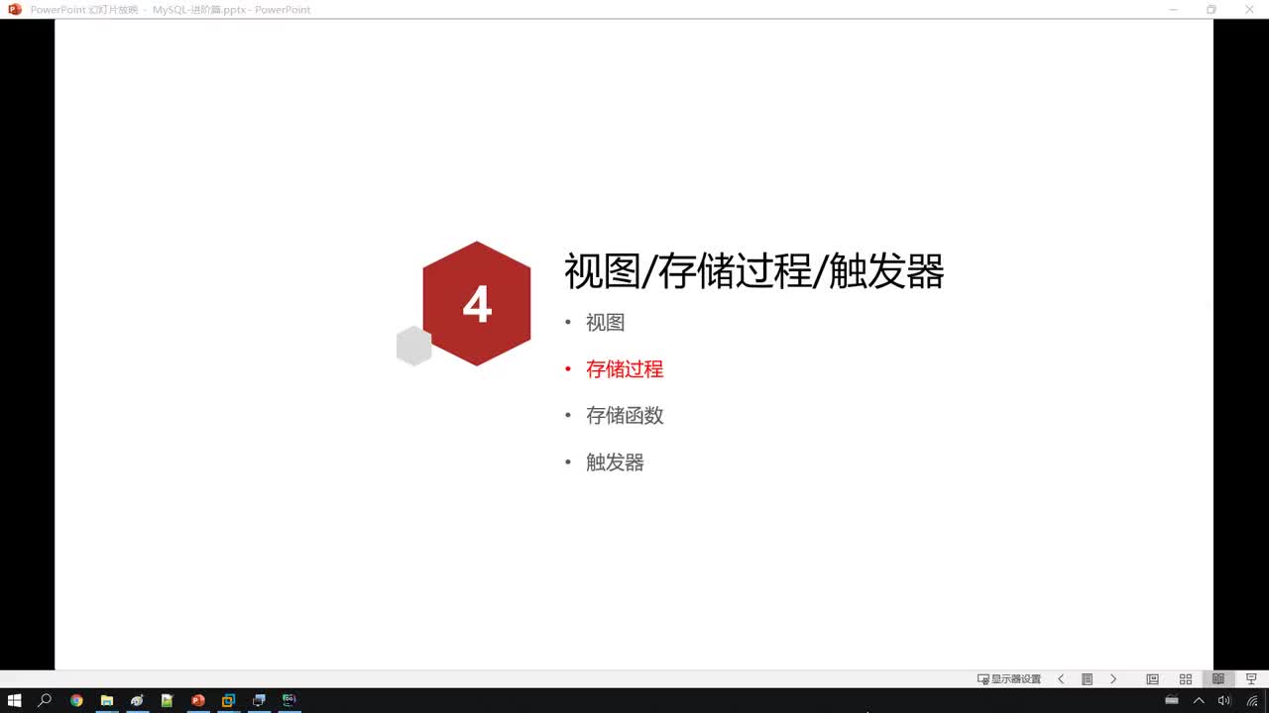The image size is (1269, 713).
Task: Click the 视图 bullet text
Action: pos(605,323)
